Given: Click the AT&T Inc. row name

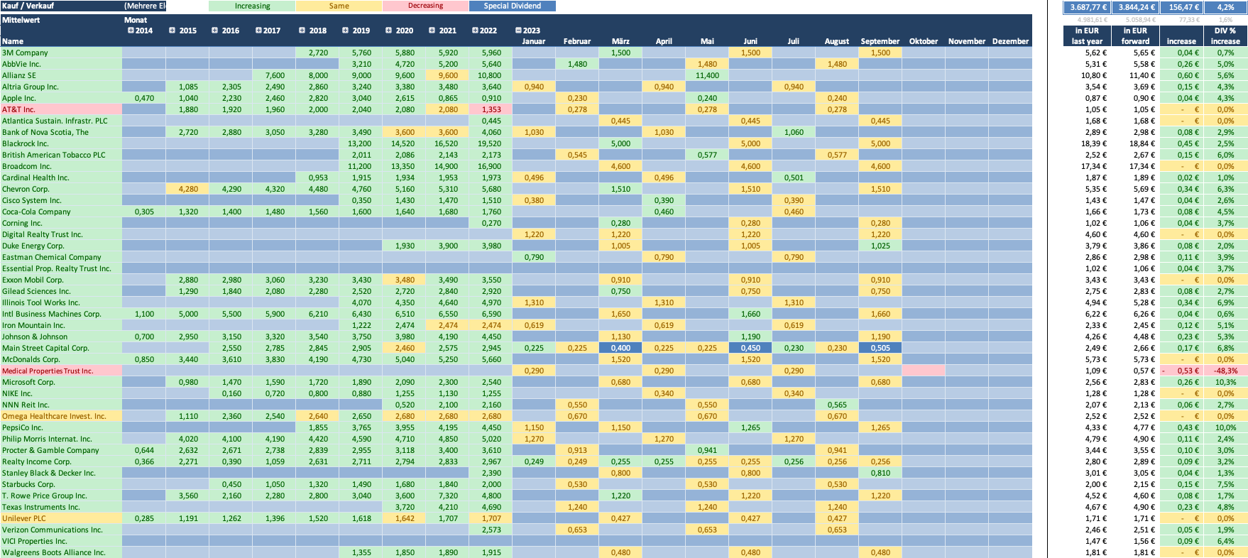Looking at the screenshot, I should (18, 109).
